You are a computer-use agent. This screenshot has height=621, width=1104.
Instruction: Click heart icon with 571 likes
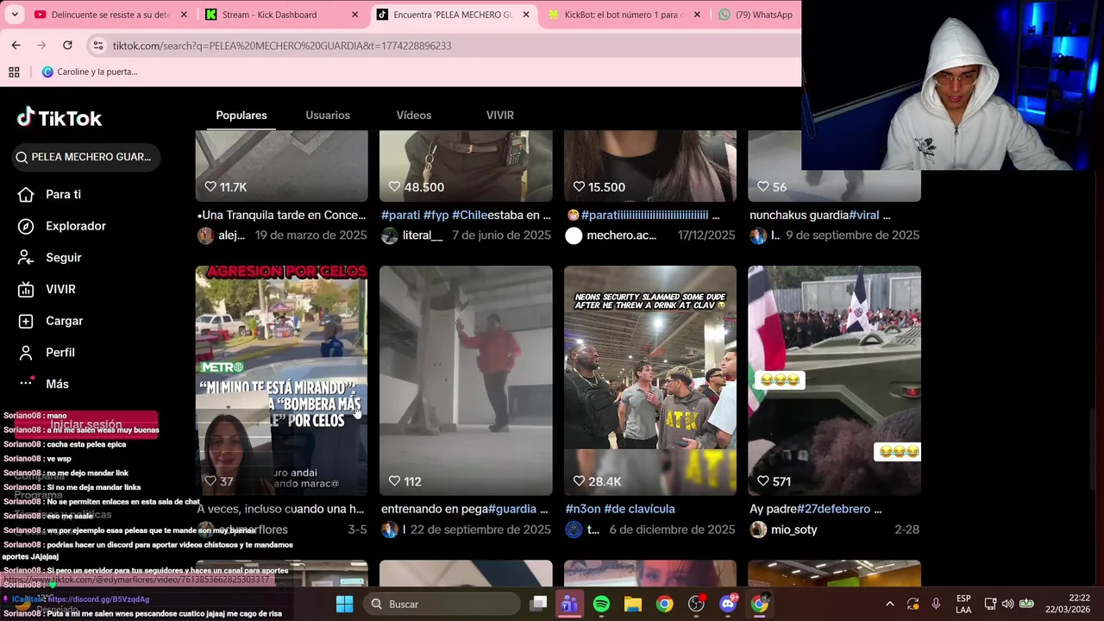click(762, 481)
